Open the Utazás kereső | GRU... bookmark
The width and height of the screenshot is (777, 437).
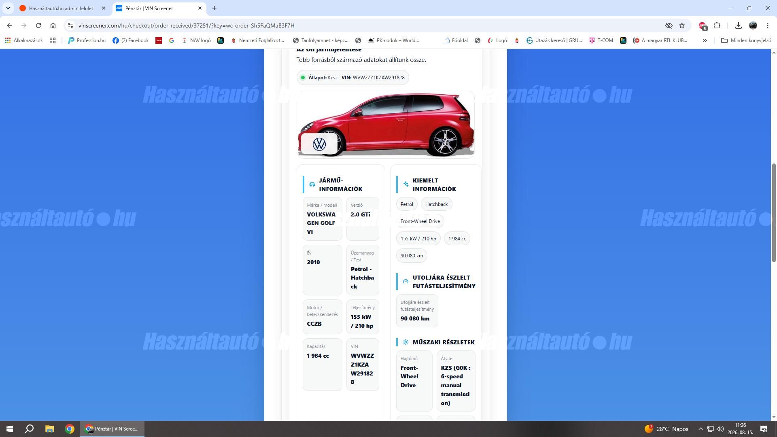click(554, 40)
